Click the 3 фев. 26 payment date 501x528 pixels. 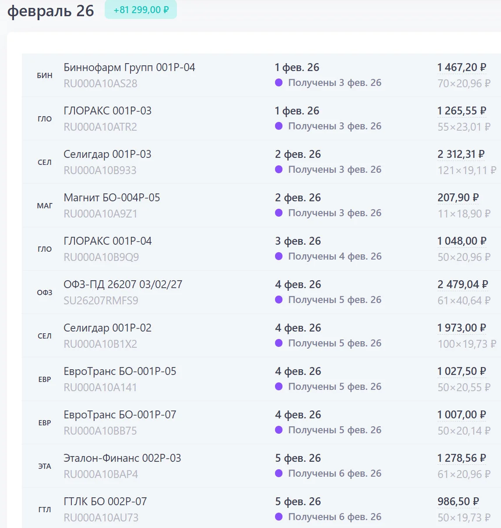pos(298,241)
